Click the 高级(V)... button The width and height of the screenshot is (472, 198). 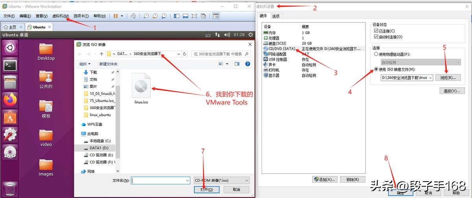[x=452, y=91]
